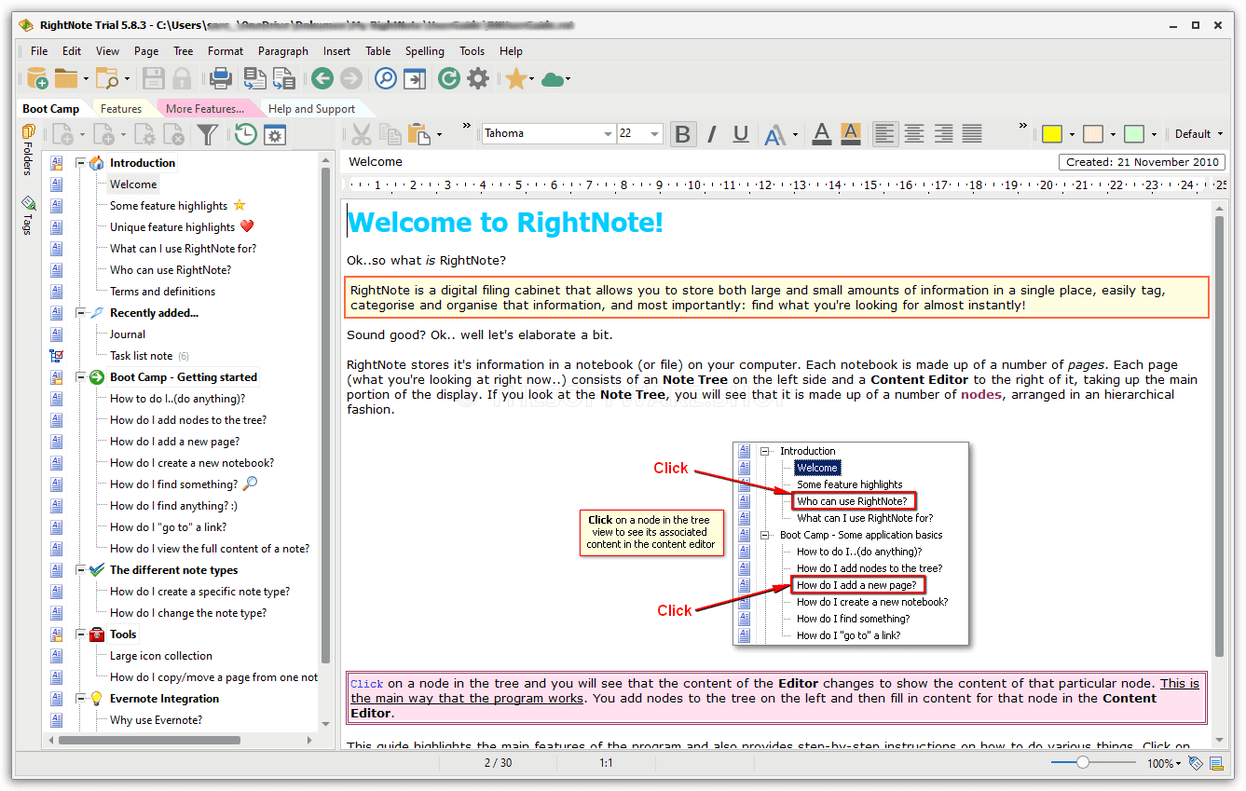
Task: Switch to the Features tab
Action: [121, 109]
